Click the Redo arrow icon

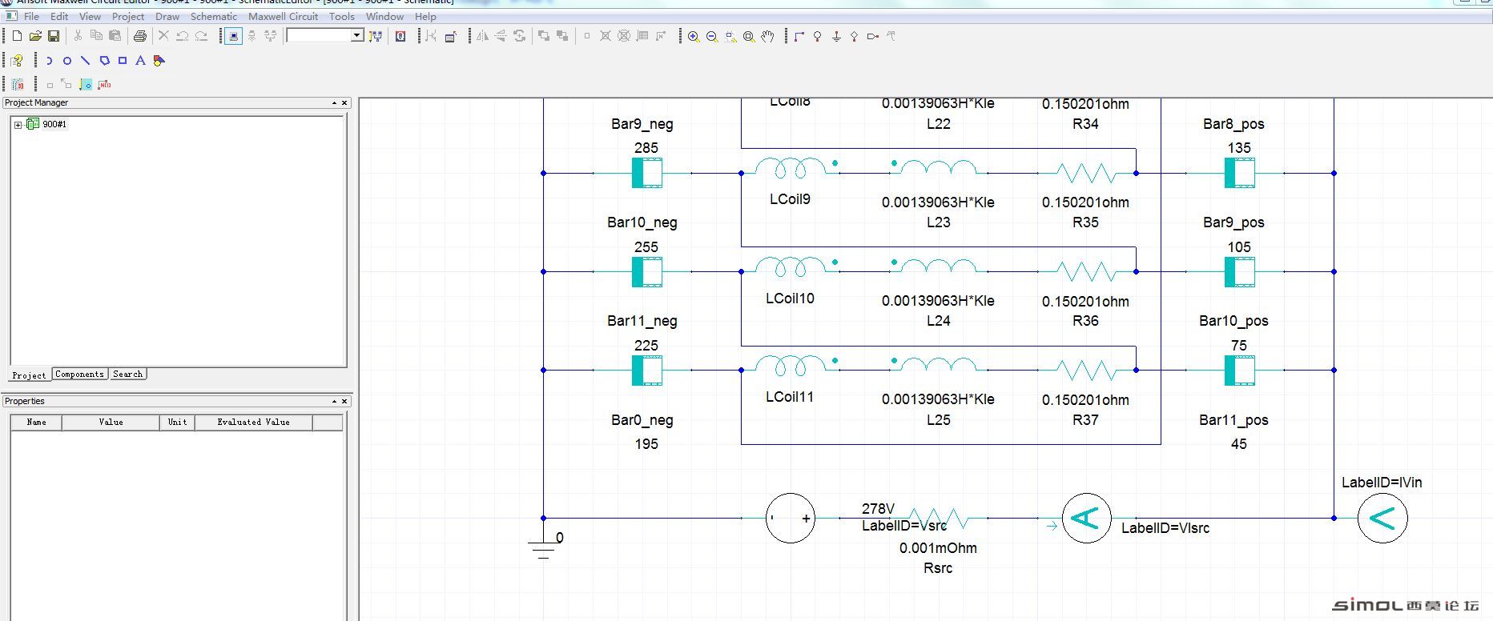point(202,36)
